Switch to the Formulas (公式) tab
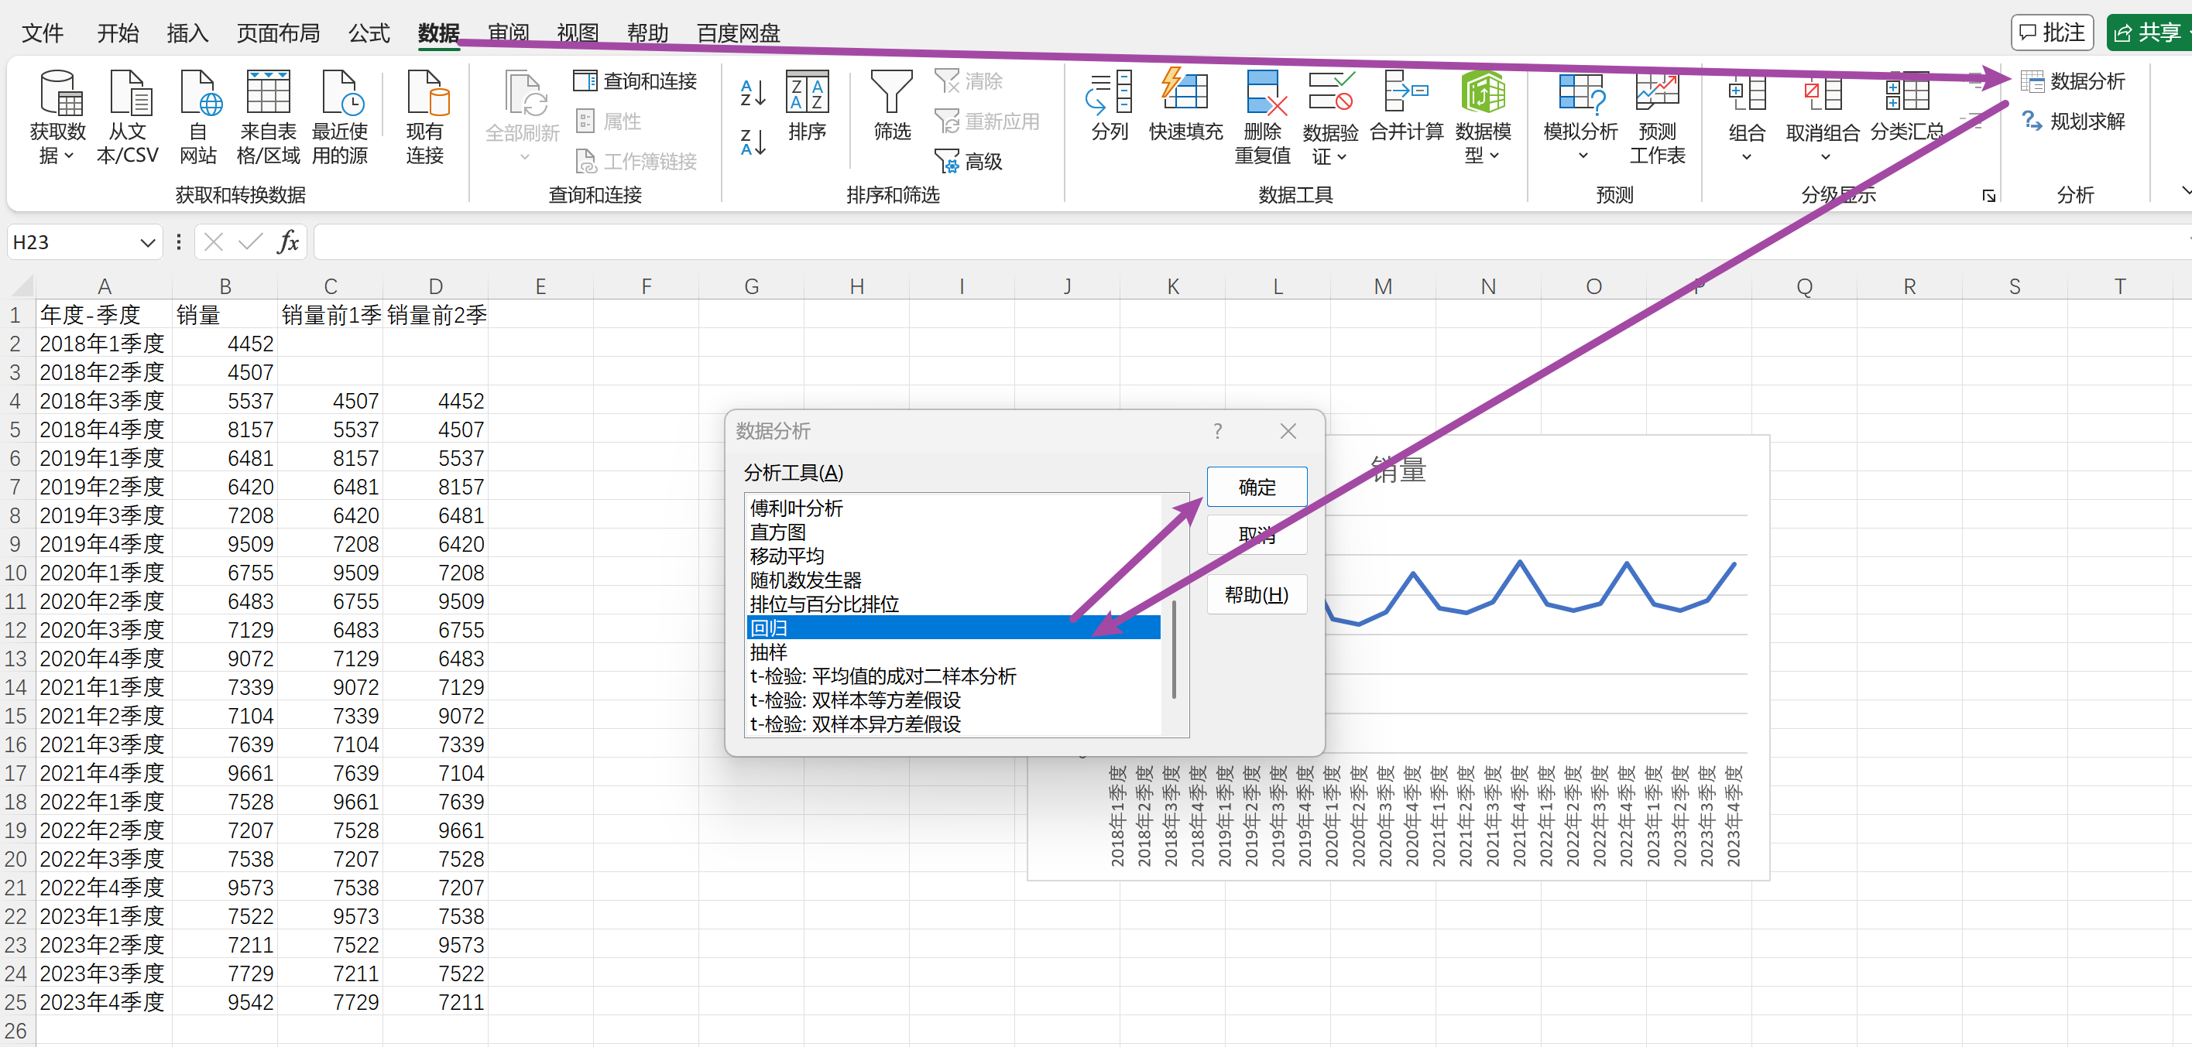Screen dimensions: 2192x1047 tap(369, 33)
